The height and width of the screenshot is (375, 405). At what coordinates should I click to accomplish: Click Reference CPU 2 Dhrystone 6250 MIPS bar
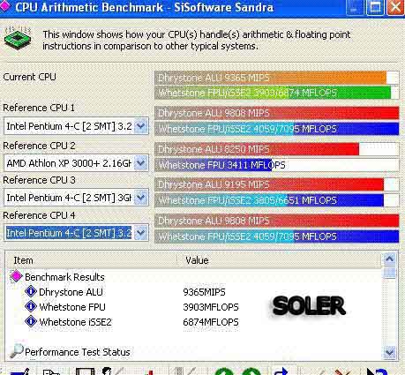(x=277, y=149)
